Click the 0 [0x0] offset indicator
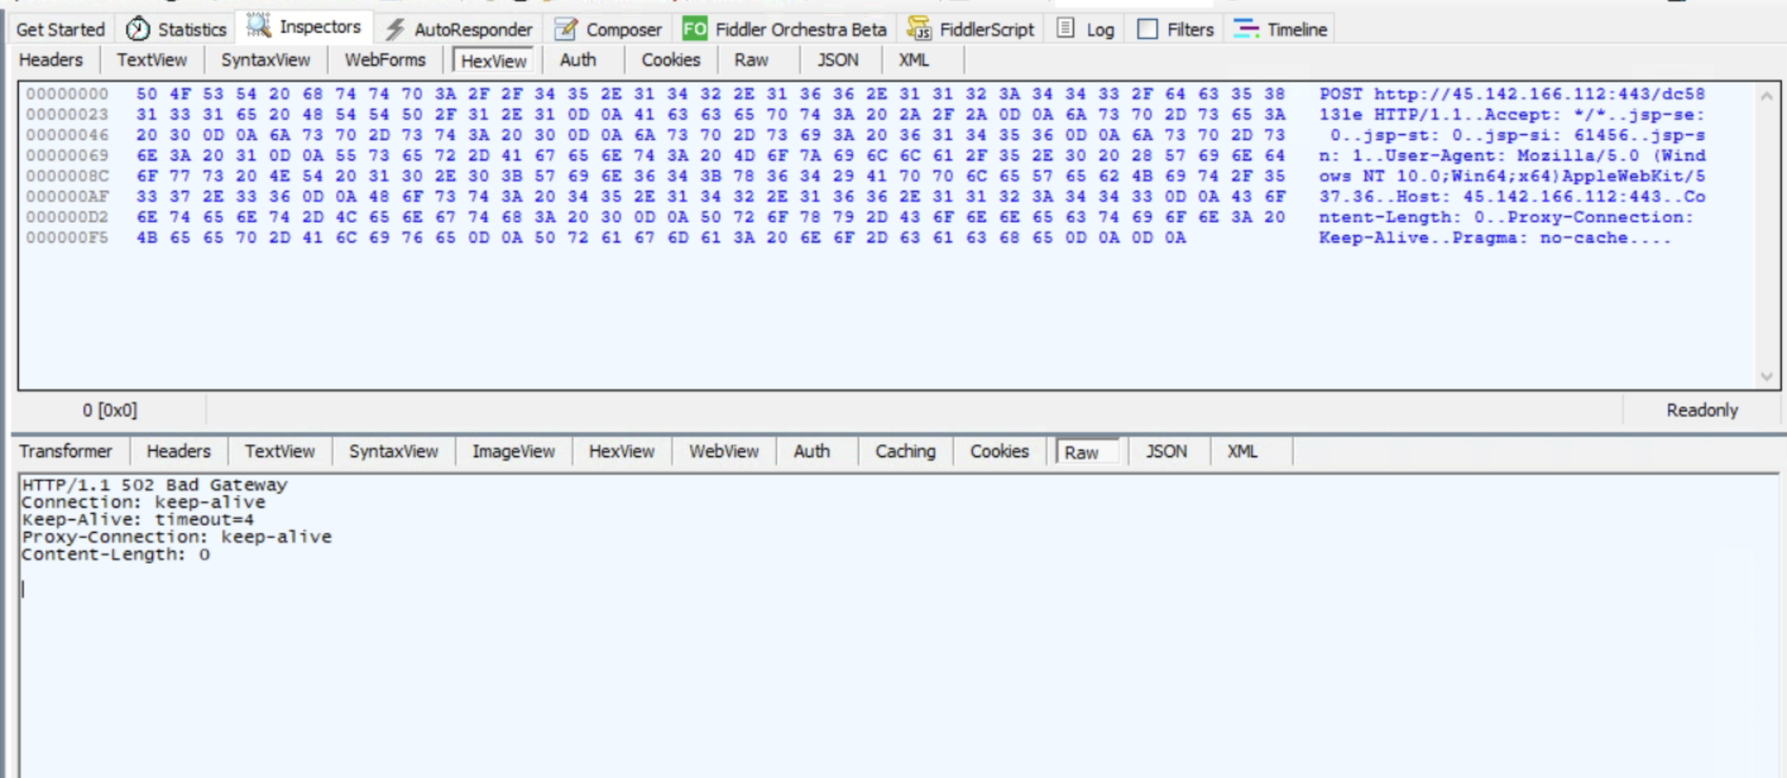Screen dimensions: 1787x778 pyautogui.click(x=109, y=410)
